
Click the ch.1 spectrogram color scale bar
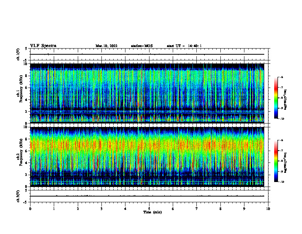tap(276, 98)
